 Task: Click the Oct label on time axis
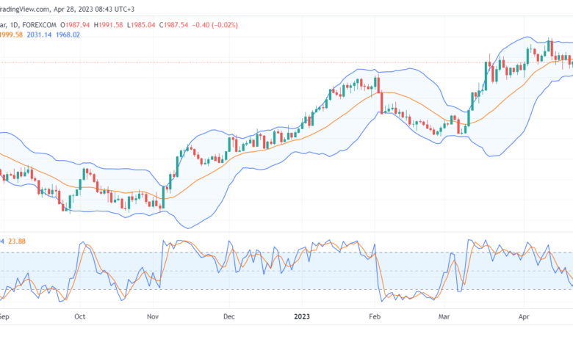point(79,316)
